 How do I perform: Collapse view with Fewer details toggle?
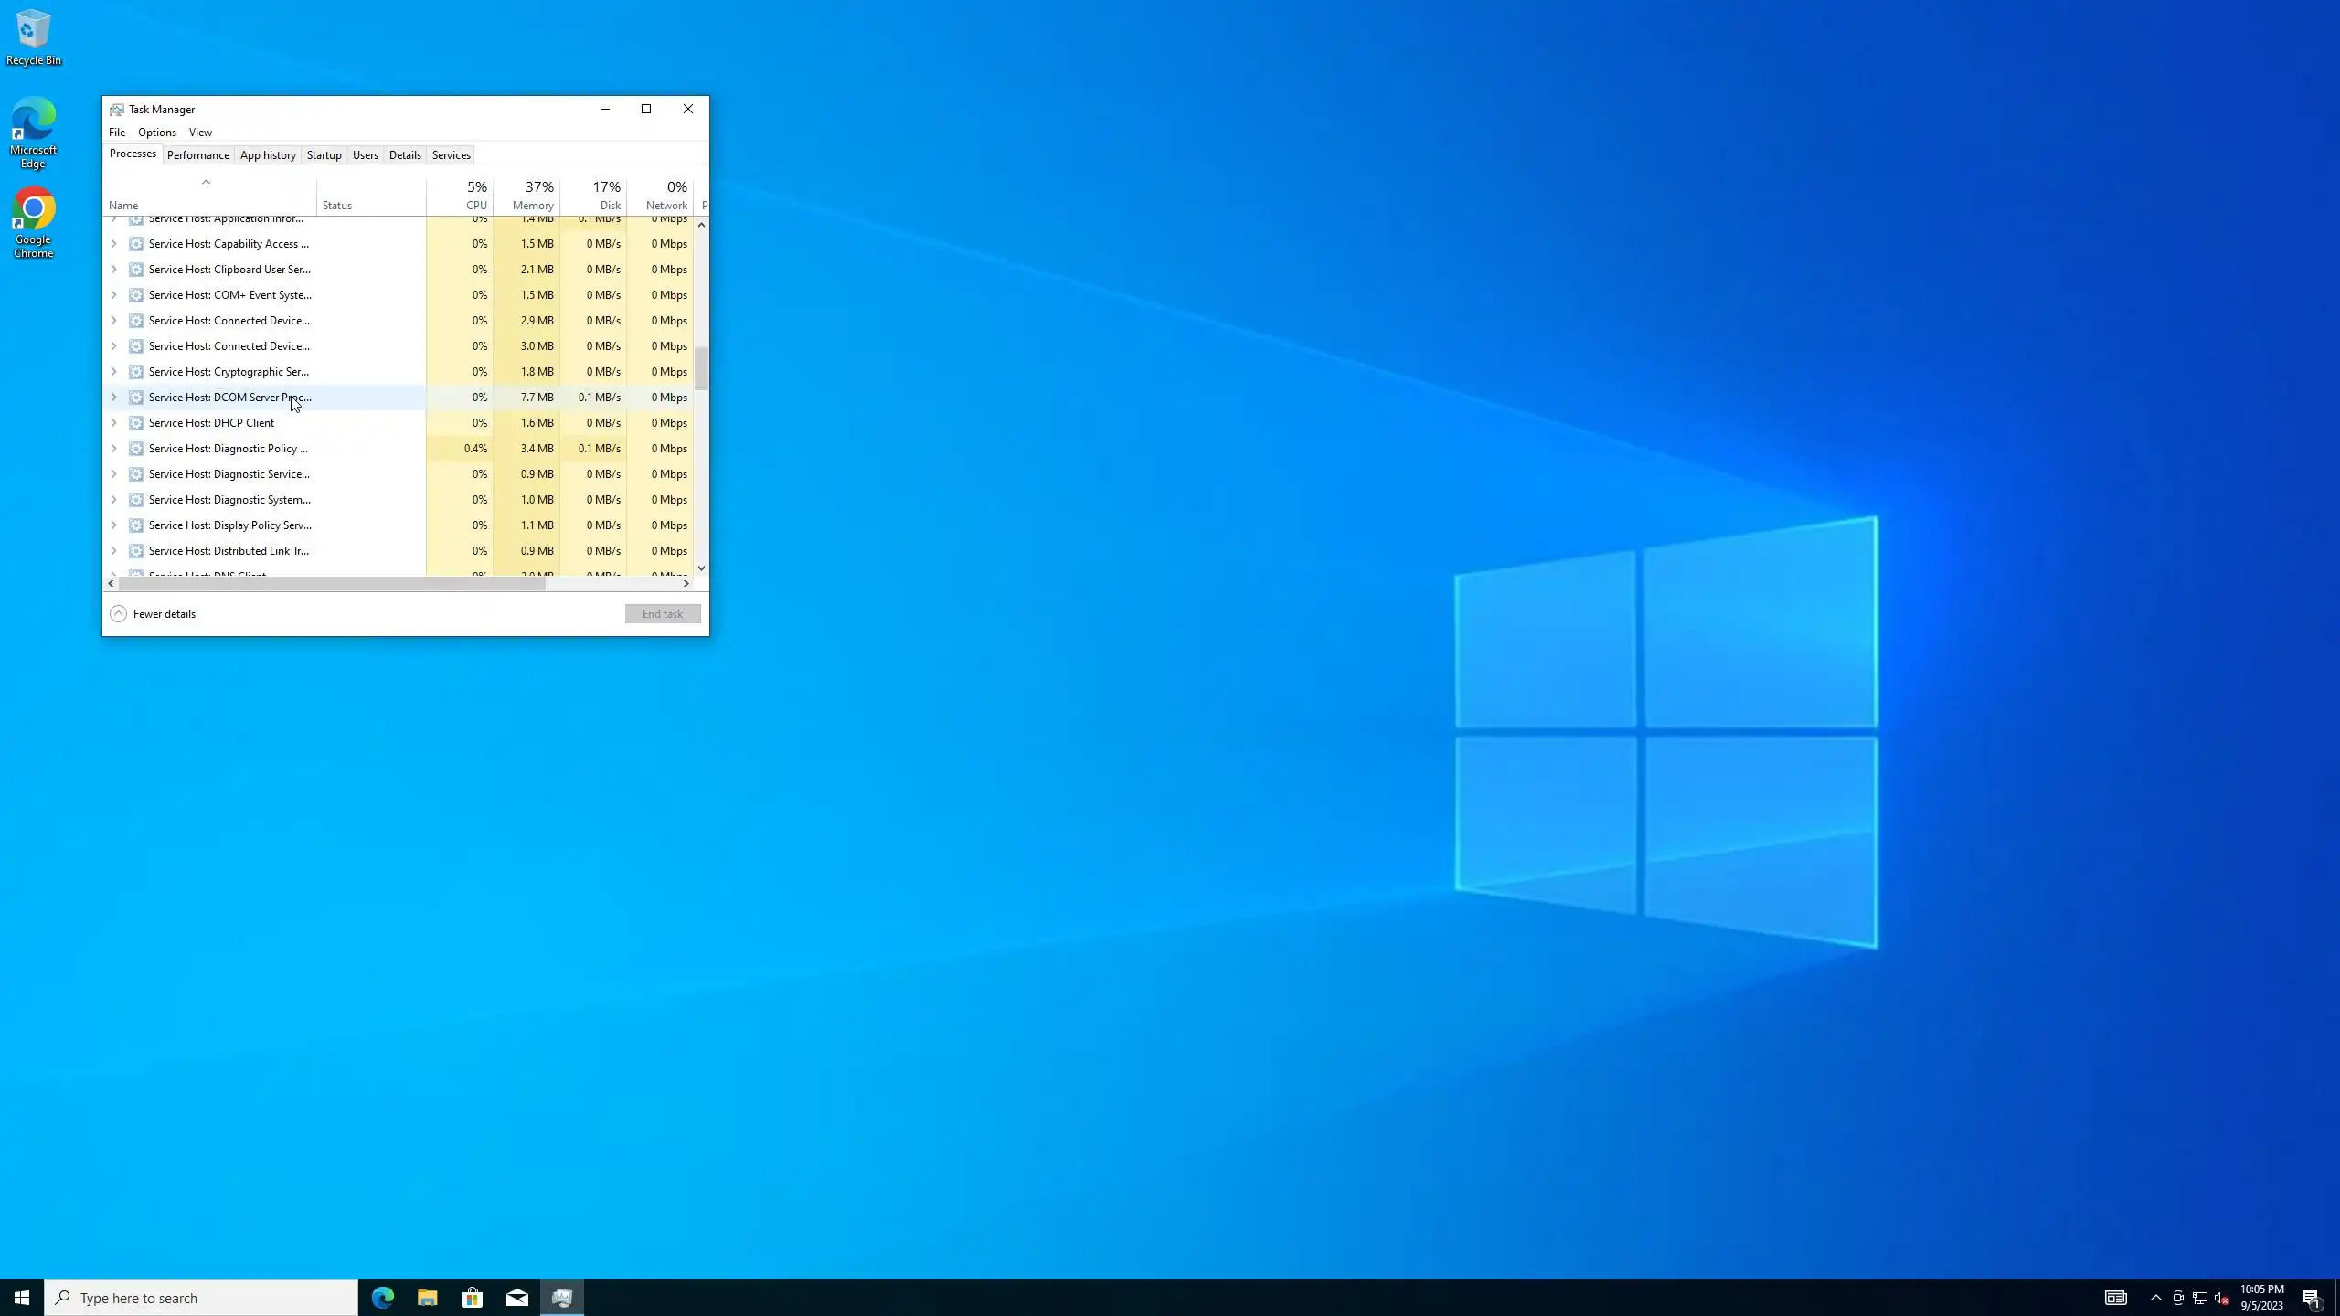click(x=153, y=614)
